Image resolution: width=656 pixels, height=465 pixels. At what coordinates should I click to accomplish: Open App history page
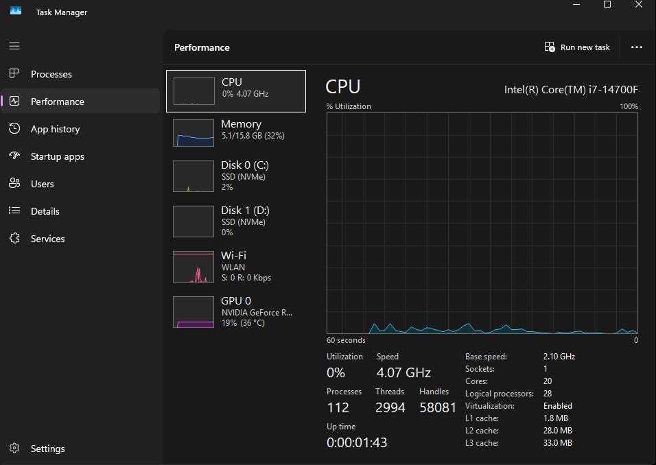point(80,129)
